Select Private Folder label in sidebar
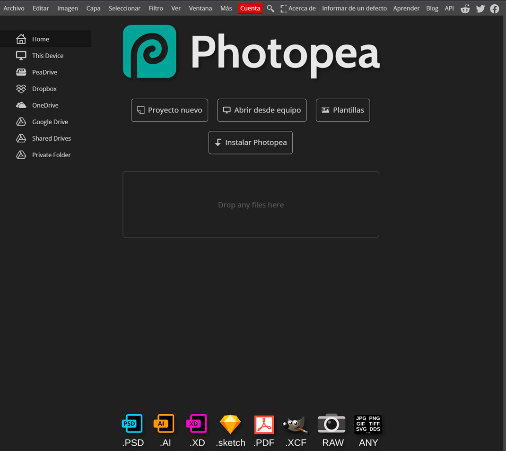The image size is (506, 451). 52,155
